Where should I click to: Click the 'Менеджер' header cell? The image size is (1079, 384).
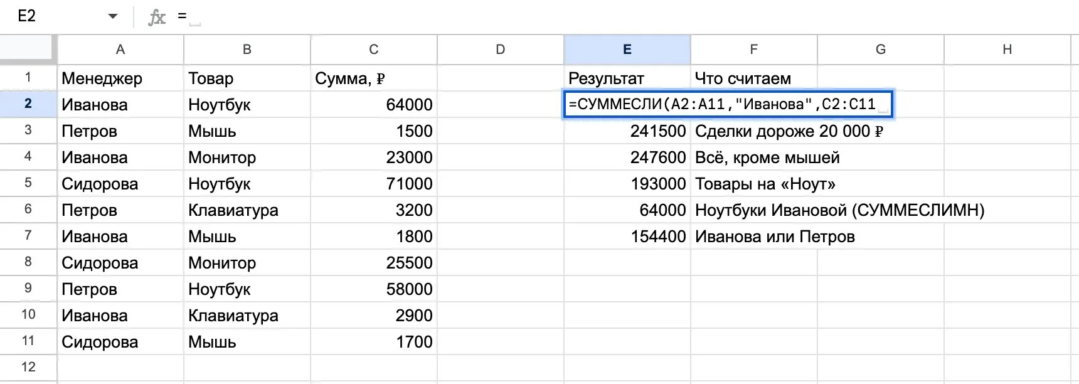coord(120,78)
